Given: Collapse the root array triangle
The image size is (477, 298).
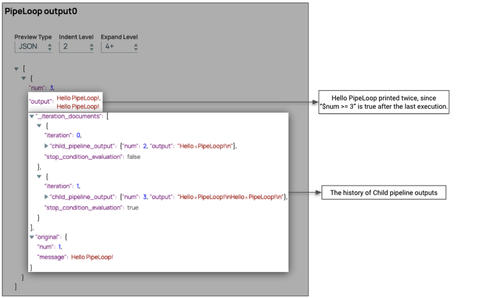Looking at the screenshot, I should (16, 68).
